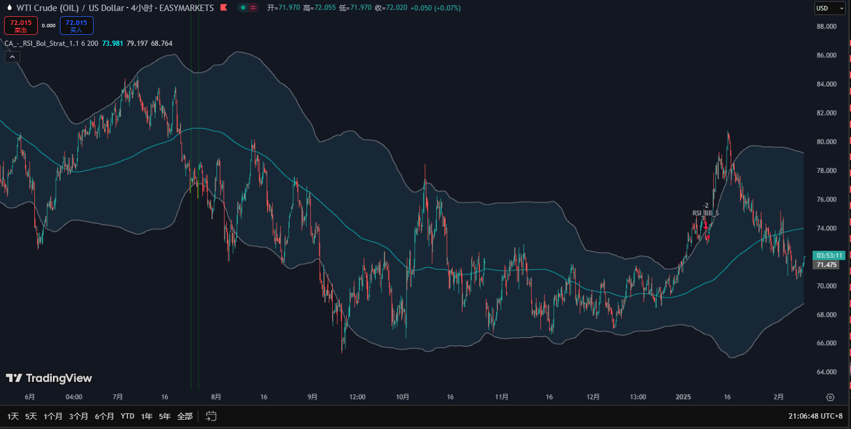Open time-axis settings gear icon

coord(830,397)
